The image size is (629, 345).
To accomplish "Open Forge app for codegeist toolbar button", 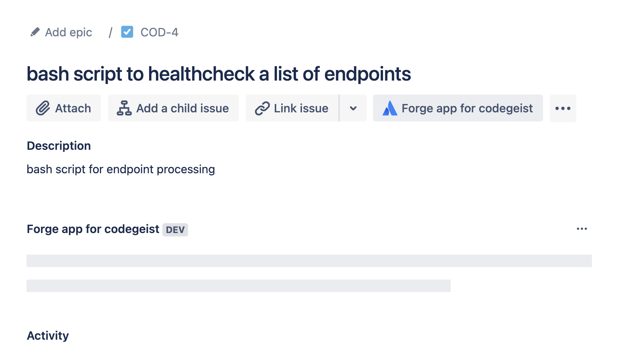I will pos(467,109).
